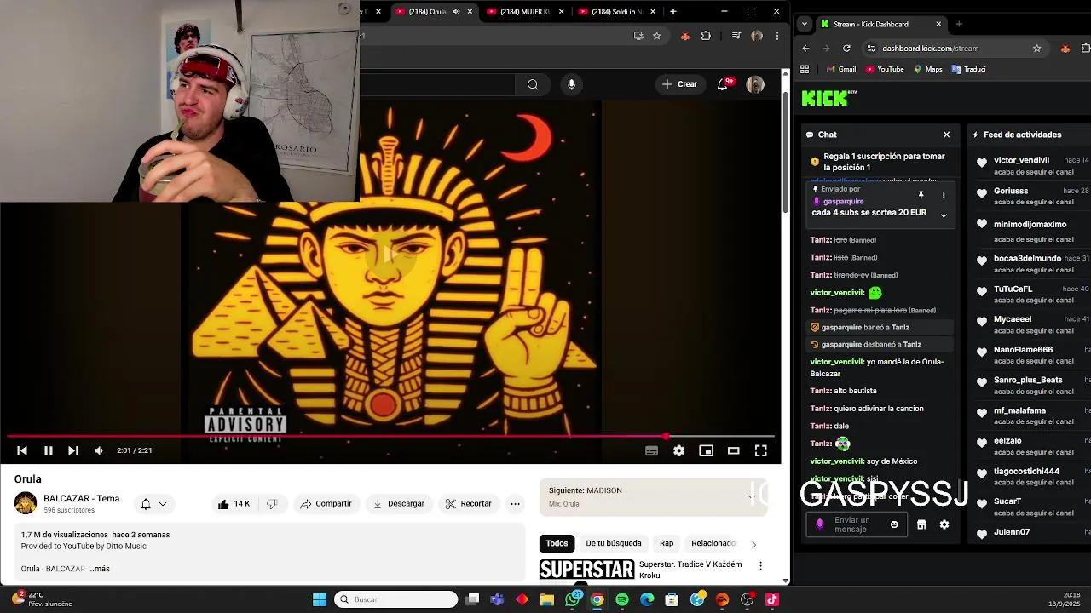1091x613 pixels.
Task: Click the Compartir share button
Action: [326, 503]
